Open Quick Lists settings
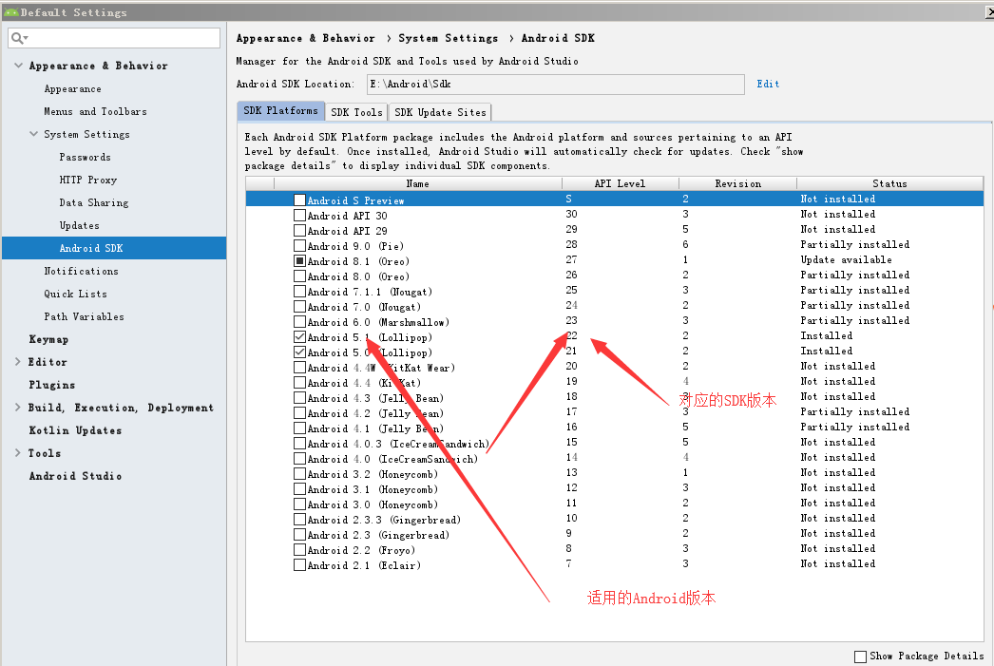This screenshot has height=666, width=994. [75, 294]
